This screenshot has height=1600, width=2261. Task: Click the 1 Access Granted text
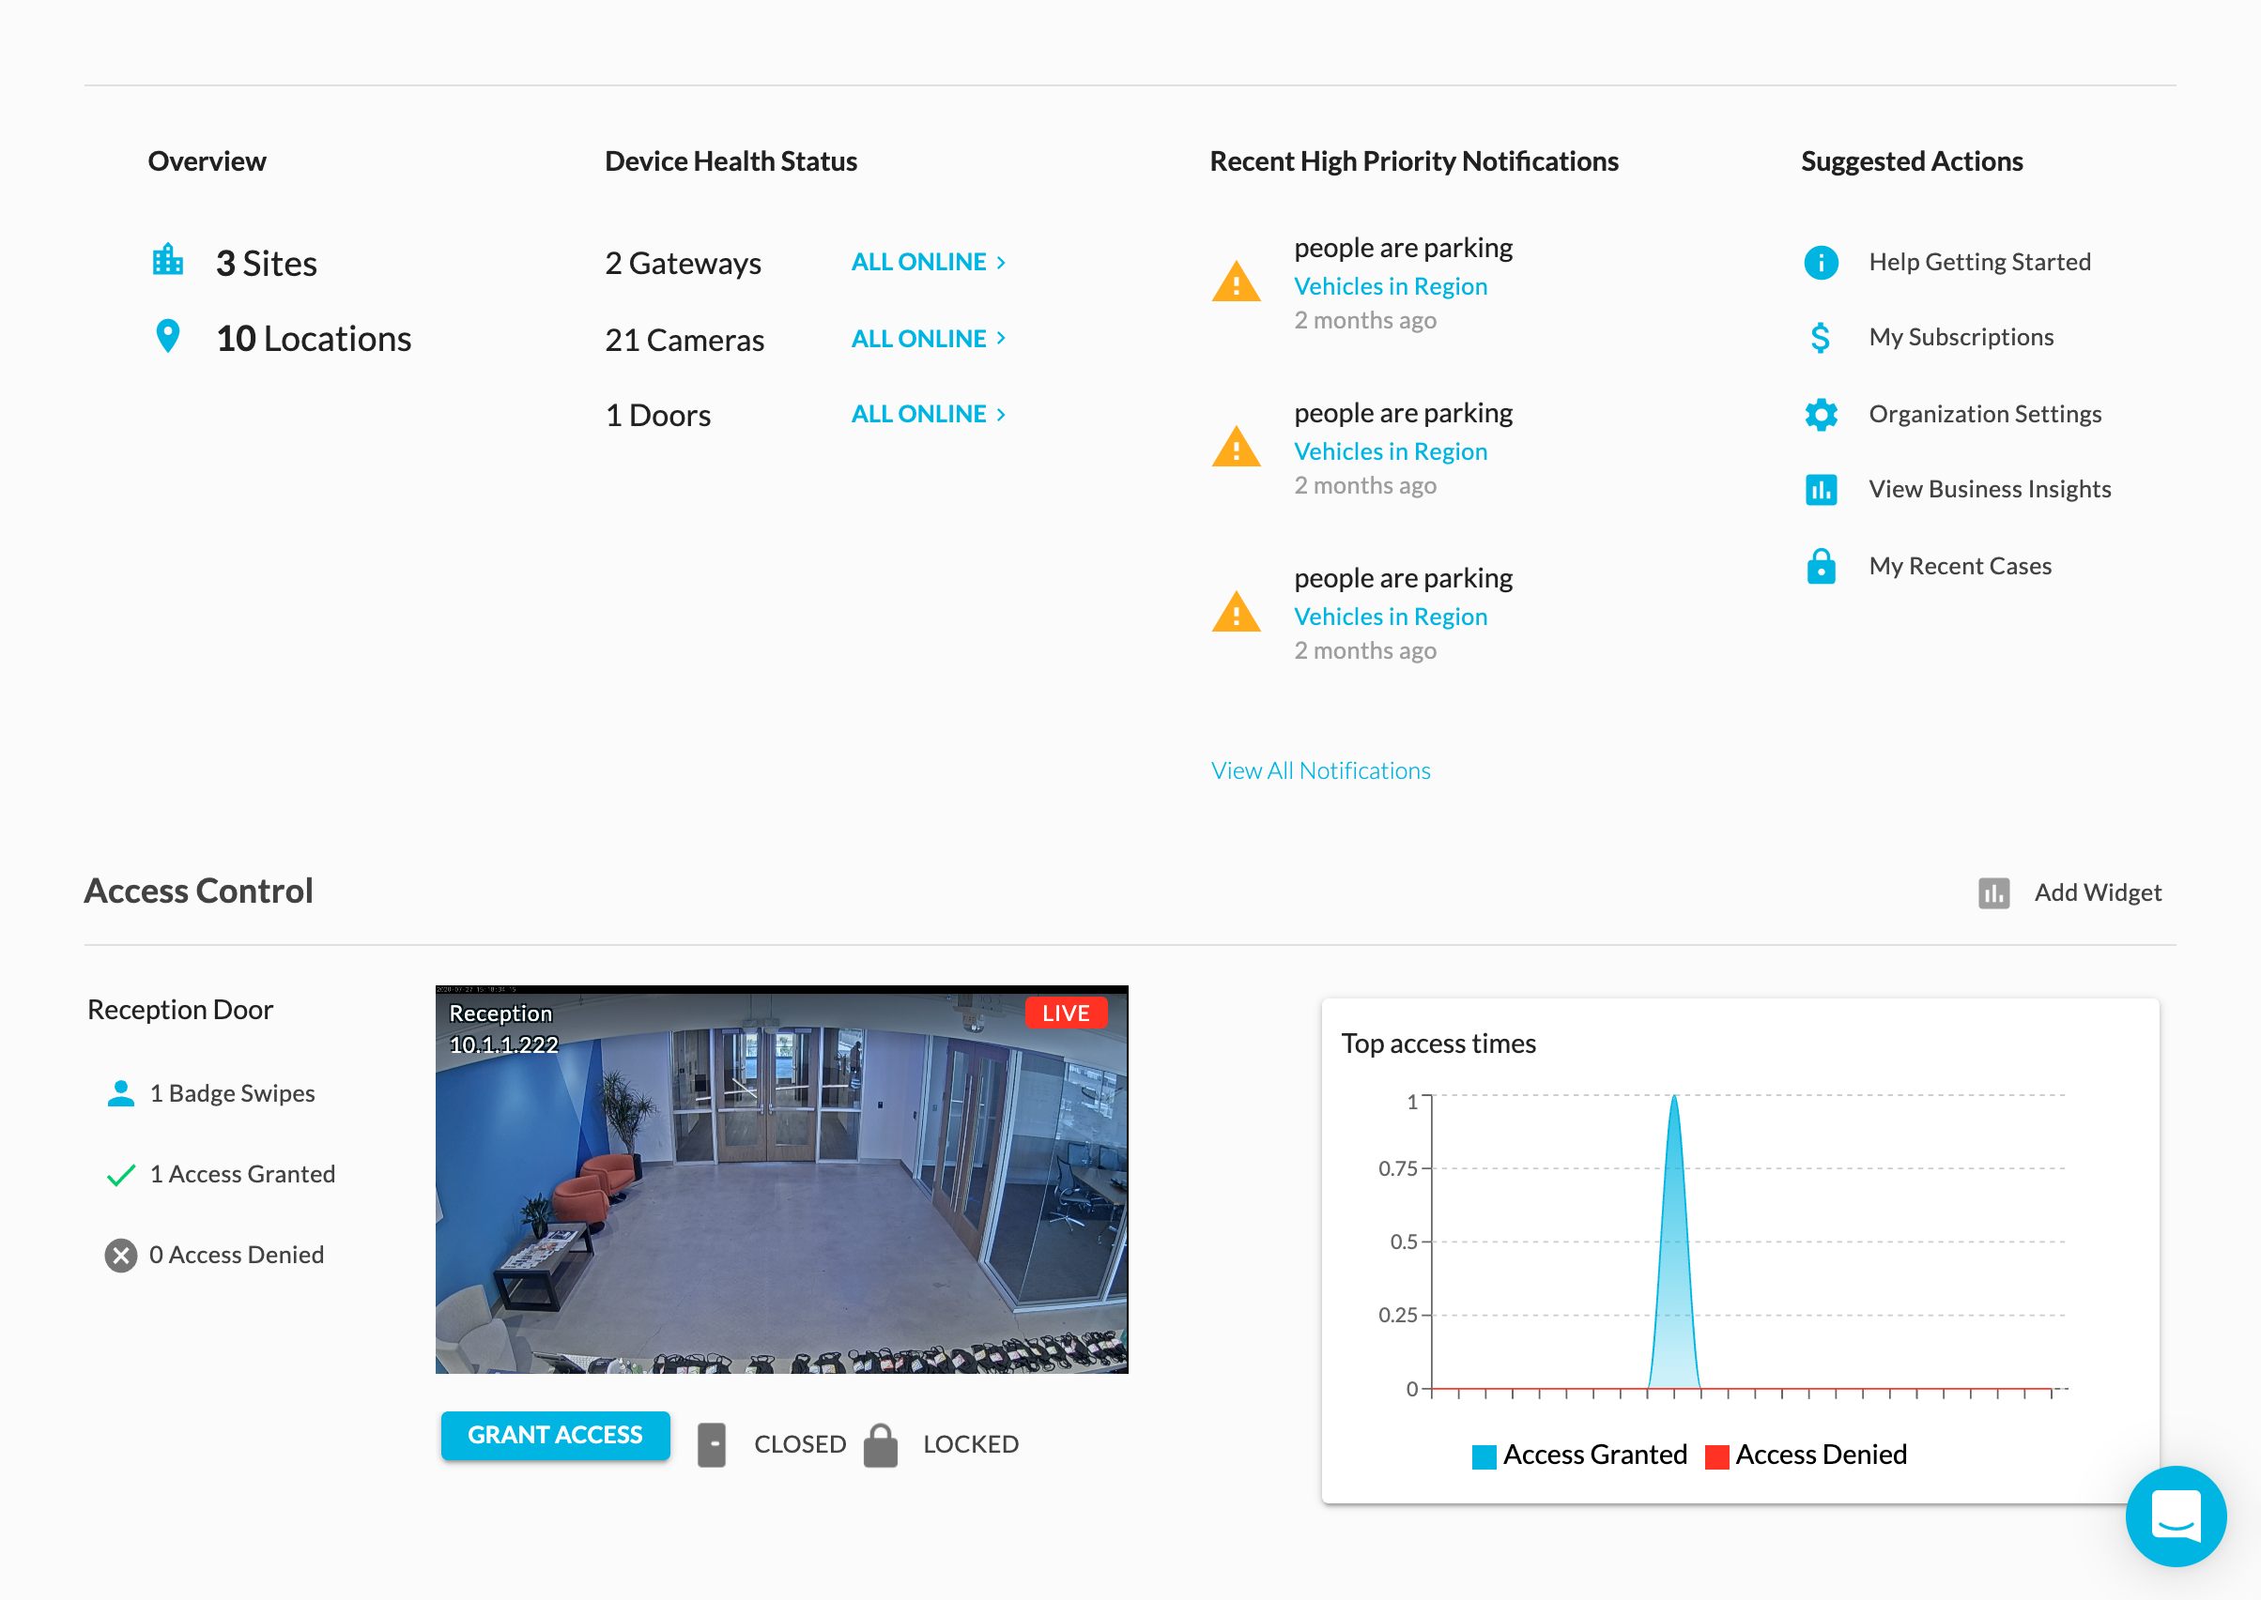241,1174
